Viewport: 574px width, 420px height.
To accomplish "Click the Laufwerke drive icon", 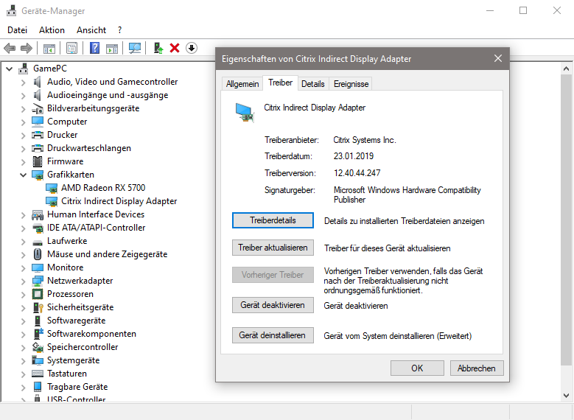I will point(38,242).
